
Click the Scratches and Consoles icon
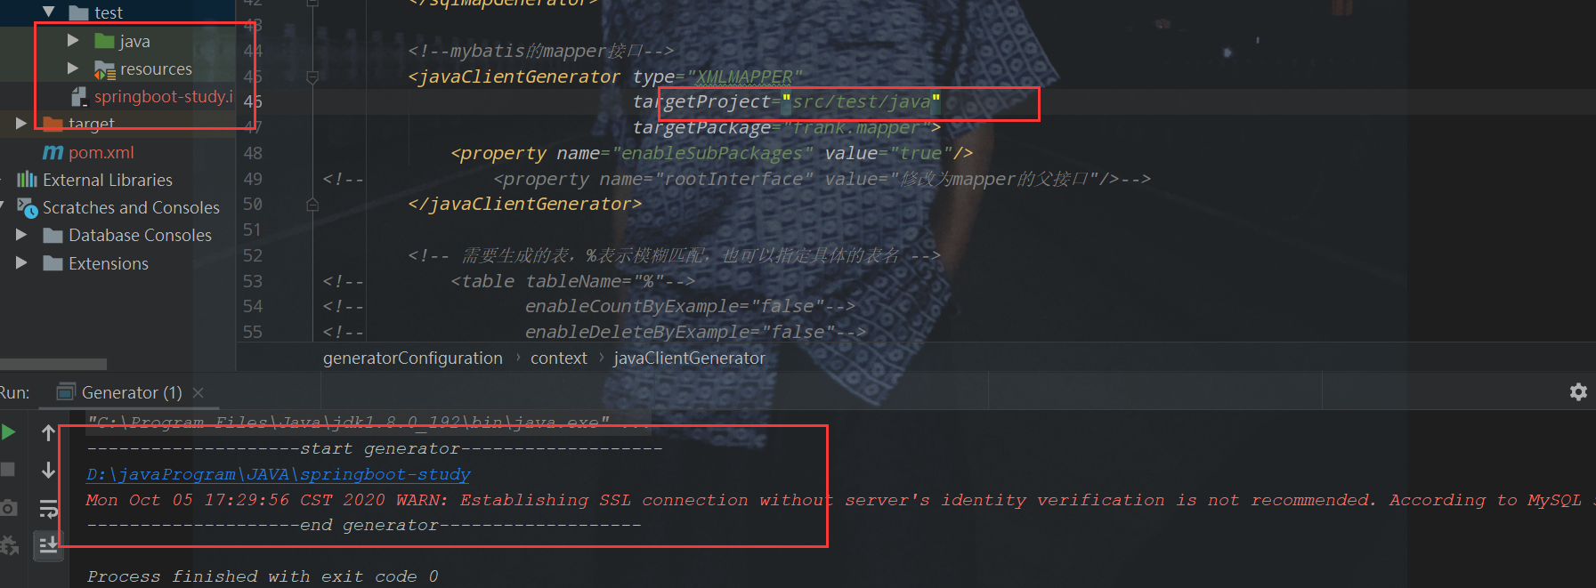point(28,207)
